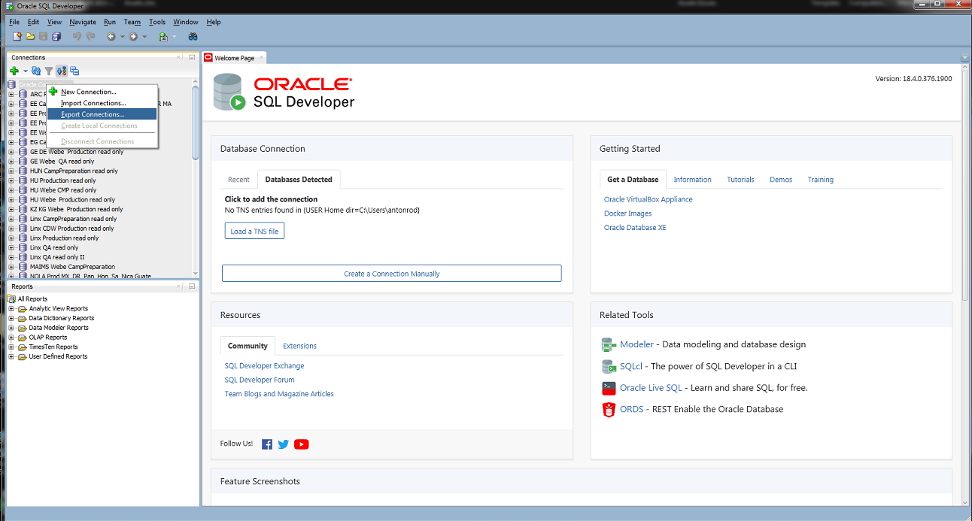Open dropdown arrow next to Back button
This screenshot has width=972, height=521.
point(122,36)
